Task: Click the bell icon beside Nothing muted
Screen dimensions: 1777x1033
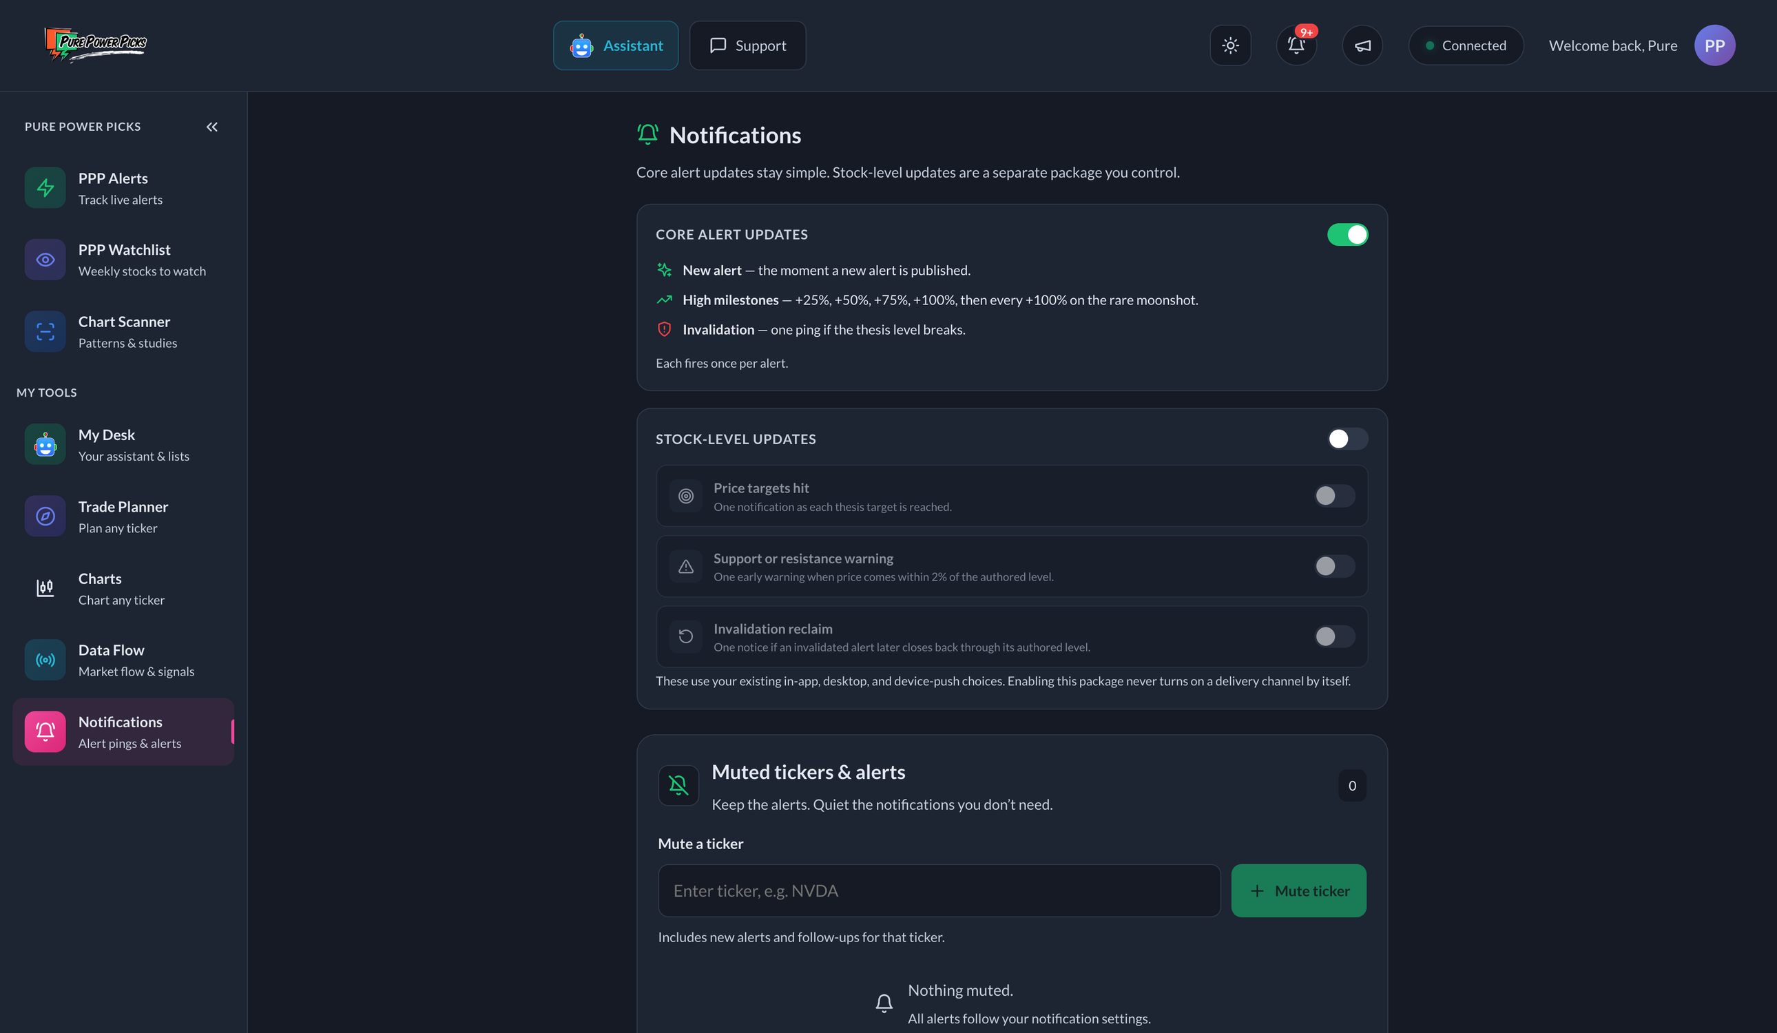Action: 884,1003
